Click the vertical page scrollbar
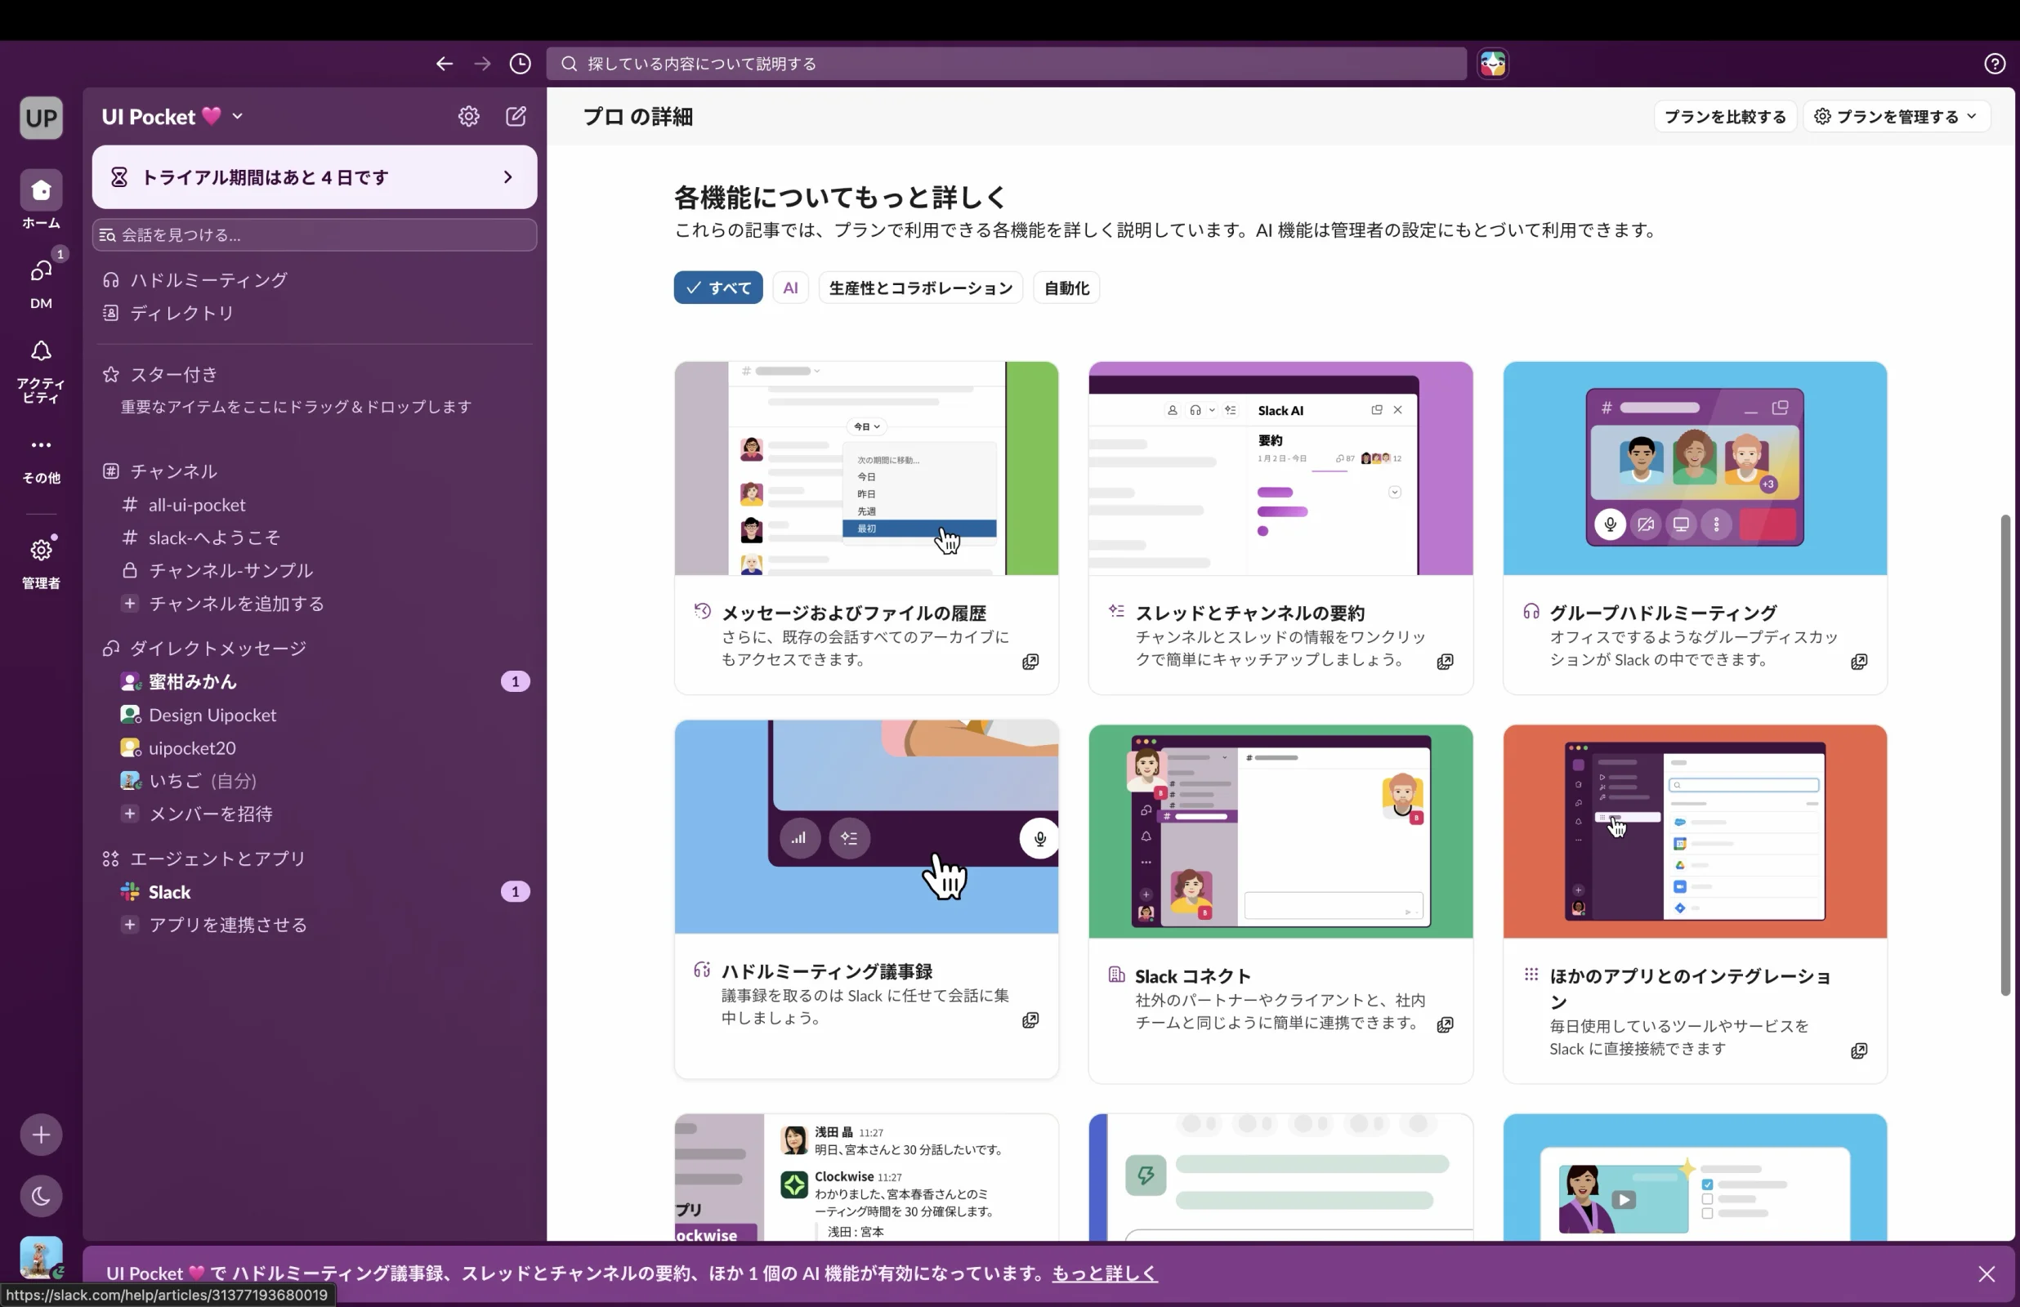This screenshot has height=1307, width=2020. (x=2004, y=756)
